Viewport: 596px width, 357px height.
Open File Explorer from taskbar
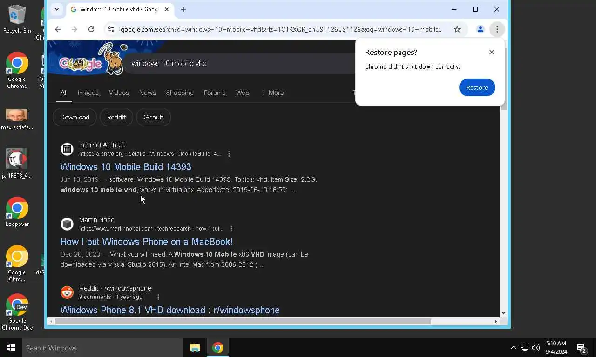coord(195,348)
